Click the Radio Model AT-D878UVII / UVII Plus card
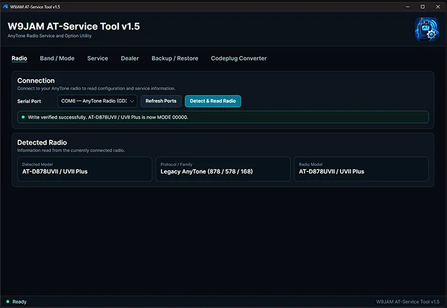The image size is (447, 308). pyautogui.click(x=361, y=169)
